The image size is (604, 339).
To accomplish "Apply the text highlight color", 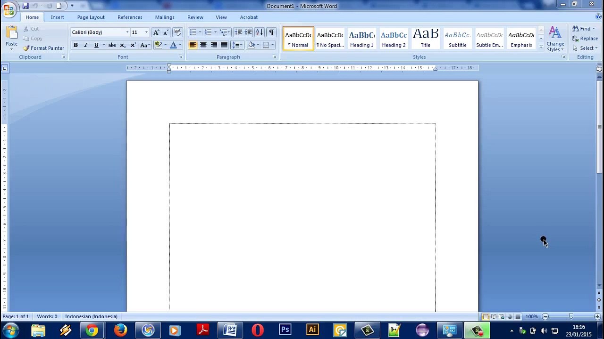I will (x=159, y=45).
